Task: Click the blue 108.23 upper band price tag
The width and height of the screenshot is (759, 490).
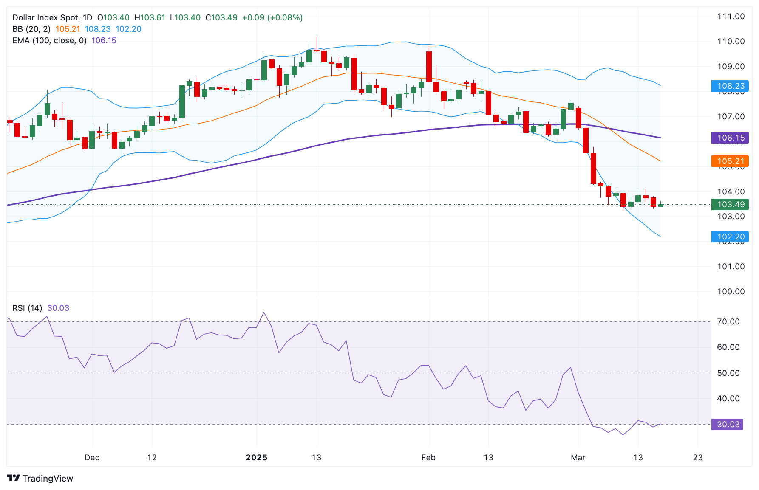Action: 730,86
